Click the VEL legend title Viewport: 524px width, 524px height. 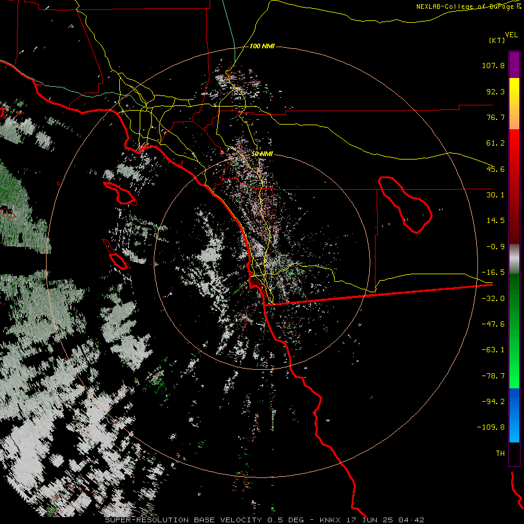[511, 35]
